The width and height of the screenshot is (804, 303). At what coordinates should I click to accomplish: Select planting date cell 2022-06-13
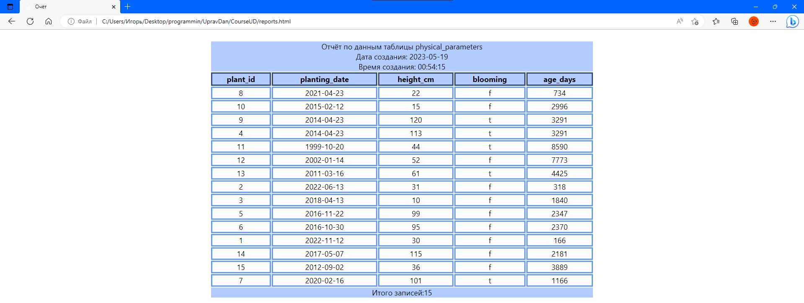[x=325, y=187]
